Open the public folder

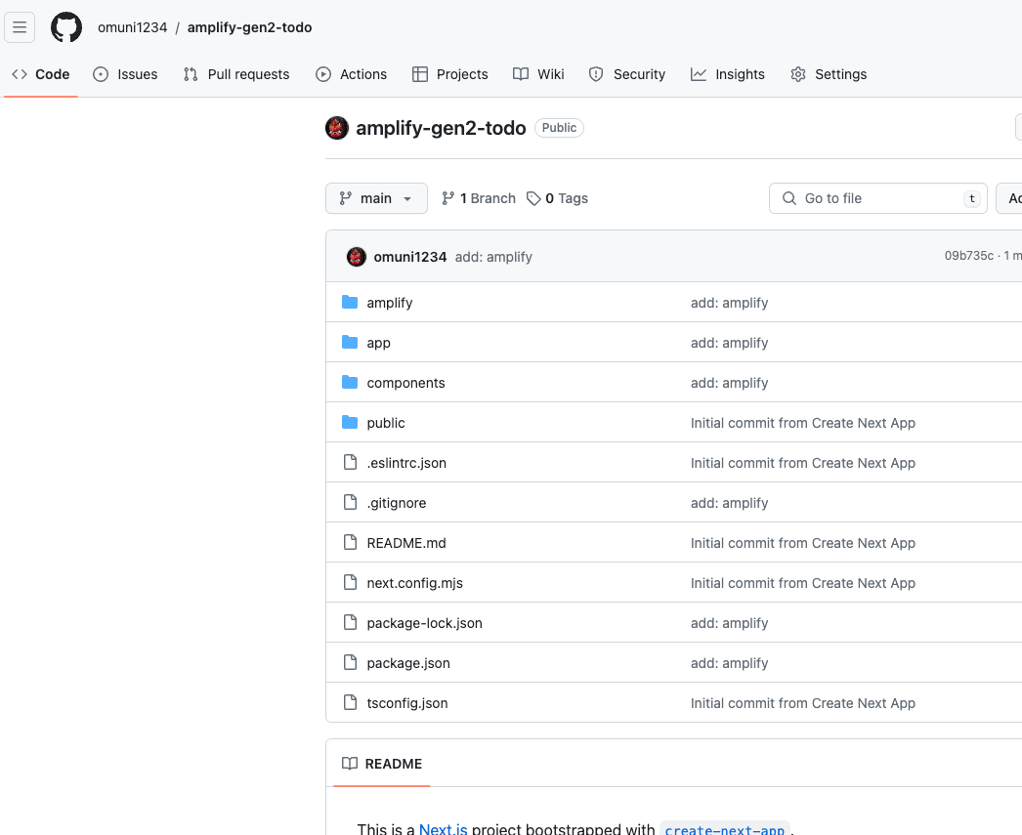click(x=386, y=423)
